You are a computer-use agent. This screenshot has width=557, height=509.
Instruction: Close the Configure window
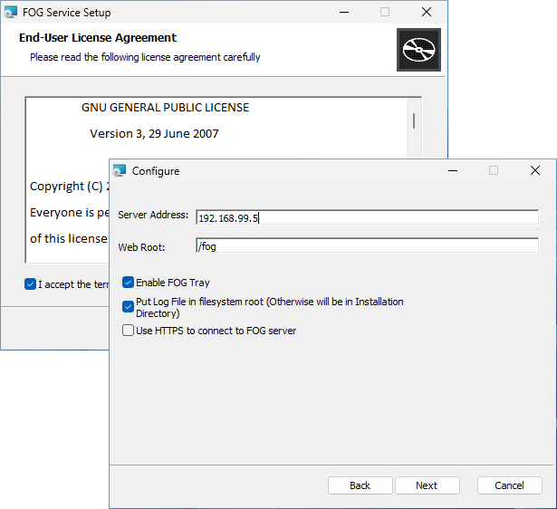[535, 171]
